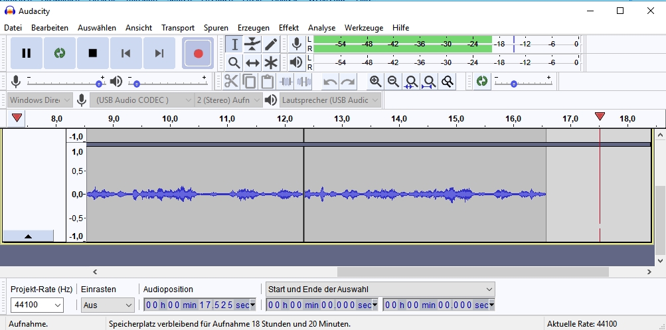Open Audioposition time format arrow
The width and height of the screenshot is (666, 330).
click(253, 305)
